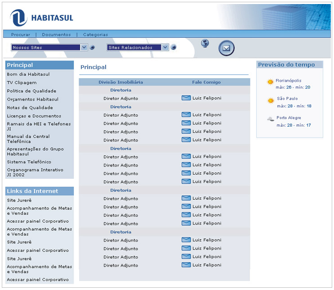Open the Procurar menu

[21, 35]
